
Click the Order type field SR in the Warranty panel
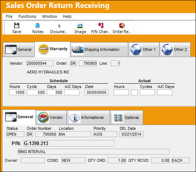tap(73, 63)
